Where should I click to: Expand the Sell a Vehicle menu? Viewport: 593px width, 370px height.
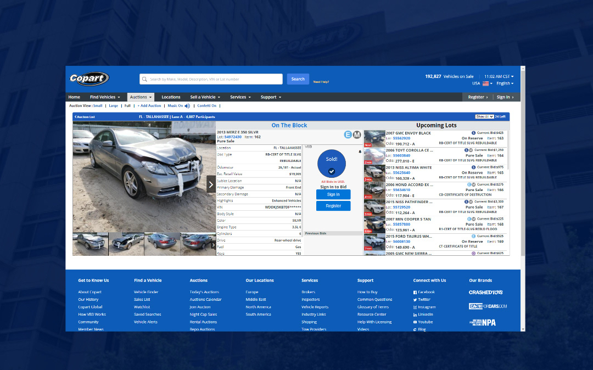(205, 97)
